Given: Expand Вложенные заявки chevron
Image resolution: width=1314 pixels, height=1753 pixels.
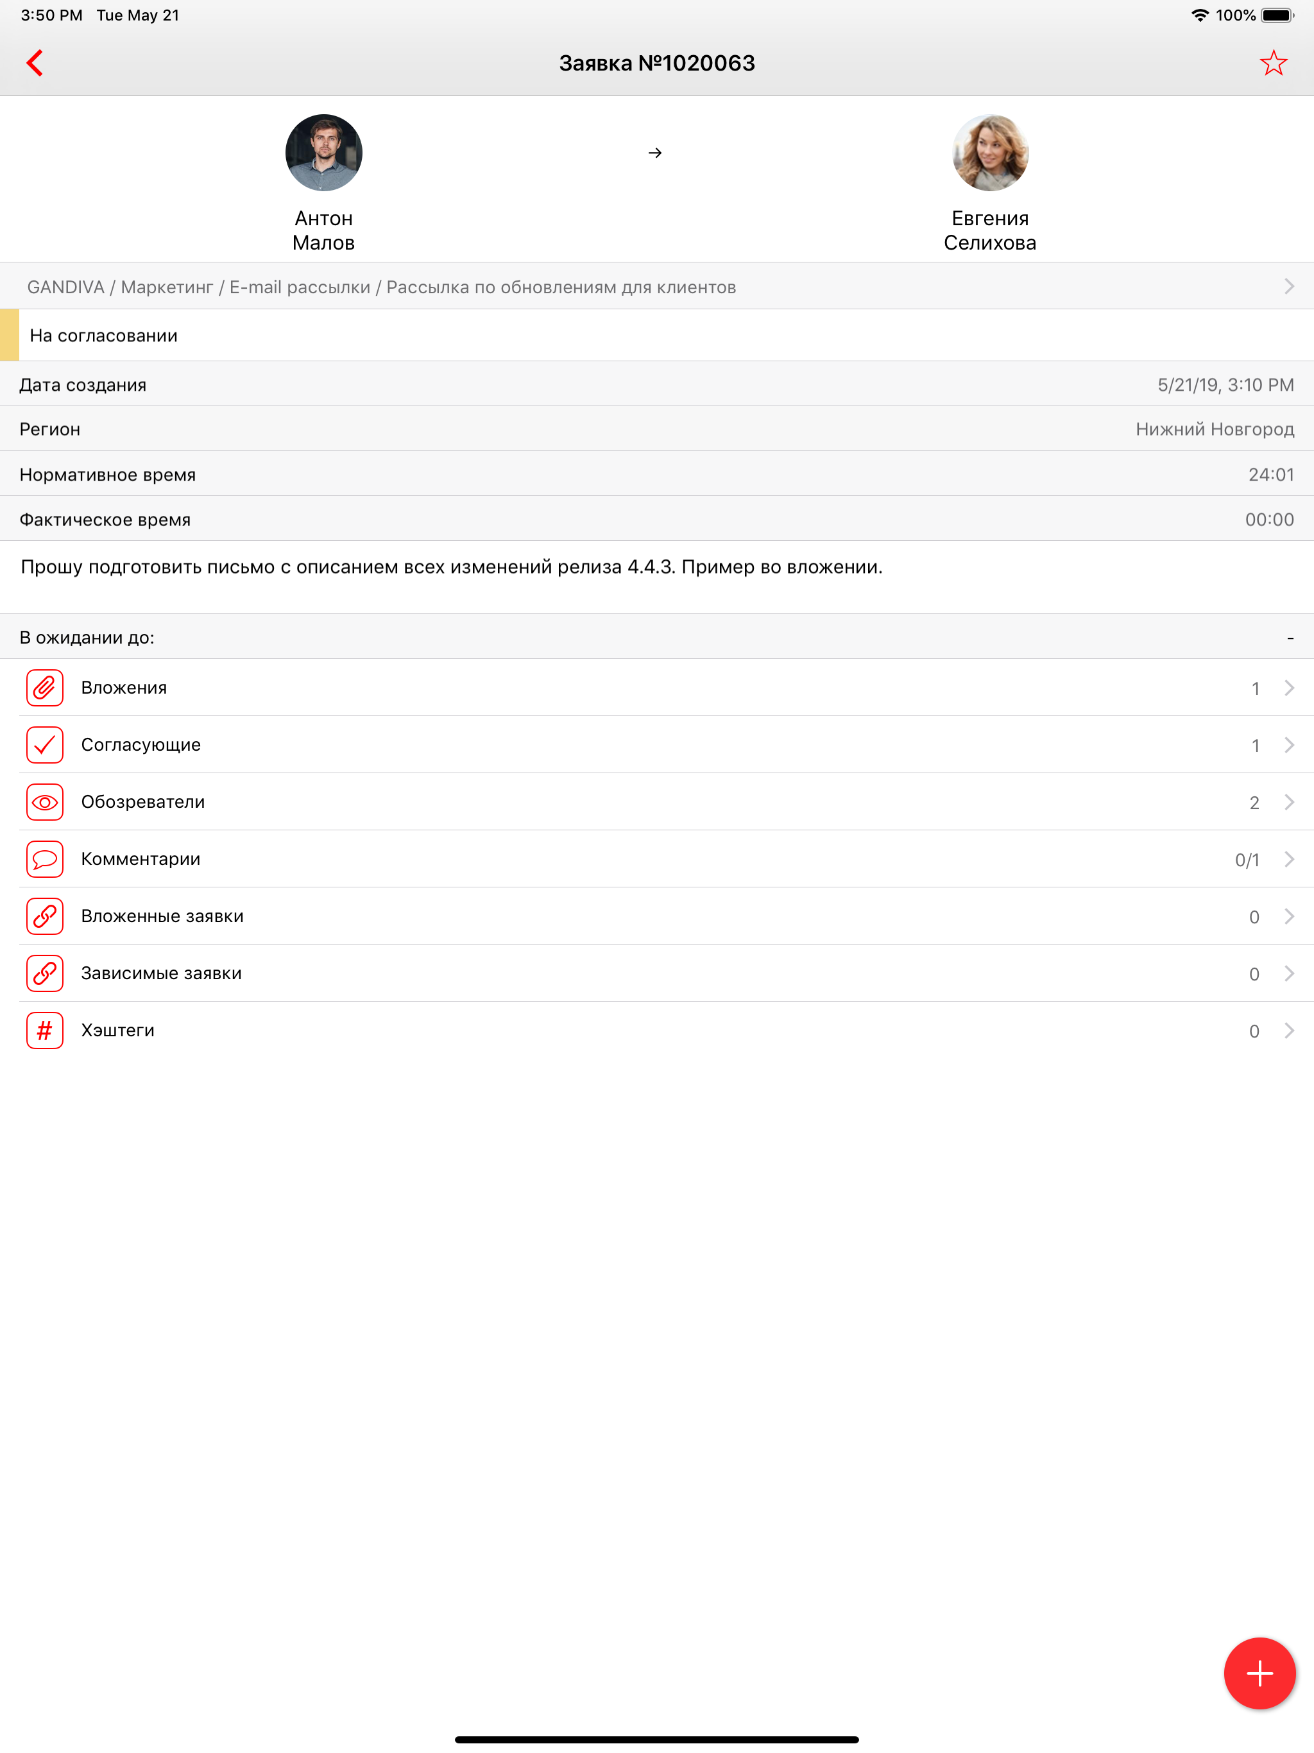Looking at the screenshot, I should click(1288, 916).
